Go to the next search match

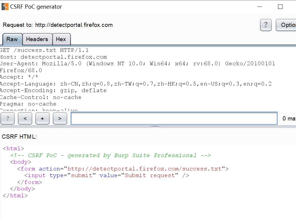(60, 118)
